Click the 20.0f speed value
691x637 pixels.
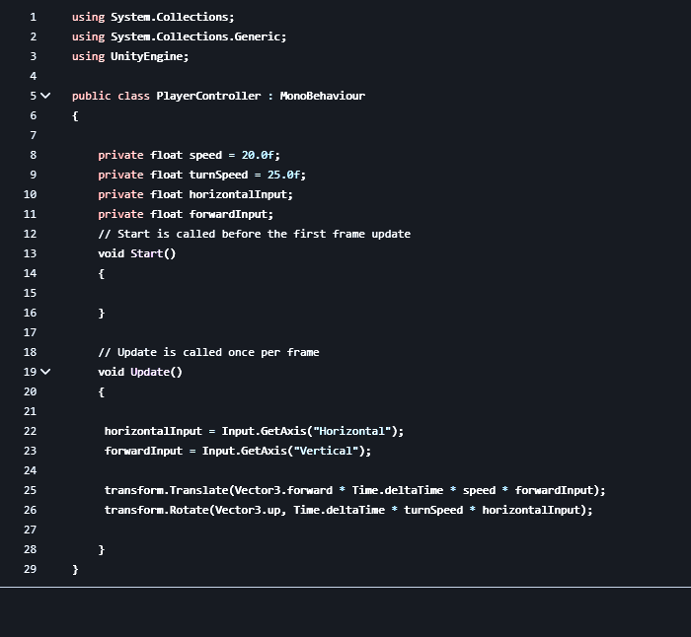[x=258, y=155]
